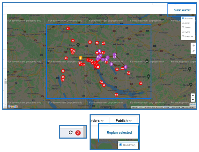The image size is (199, 152).
Task: Select red marker 61
Action: click(x=63, y=77)
